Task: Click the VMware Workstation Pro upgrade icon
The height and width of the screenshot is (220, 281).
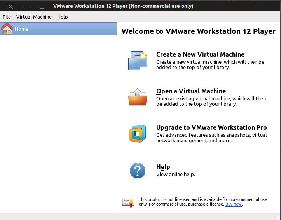Action: coord(138,134)
